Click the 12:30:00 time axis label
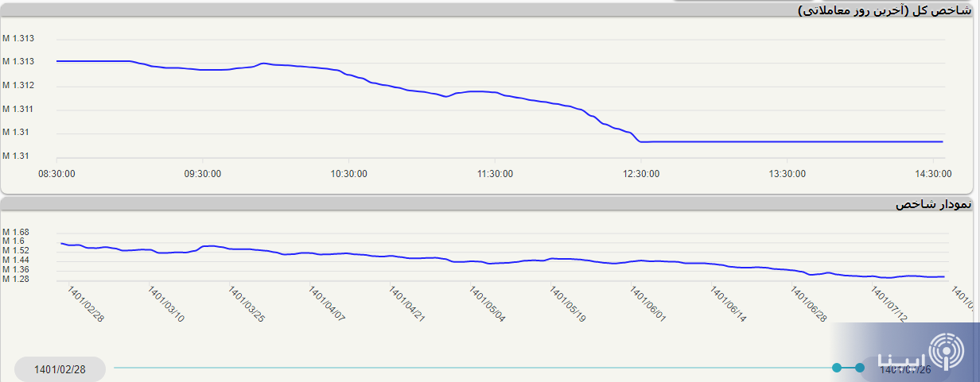Screen dimensions: 980x382 (x=641, y=174)
